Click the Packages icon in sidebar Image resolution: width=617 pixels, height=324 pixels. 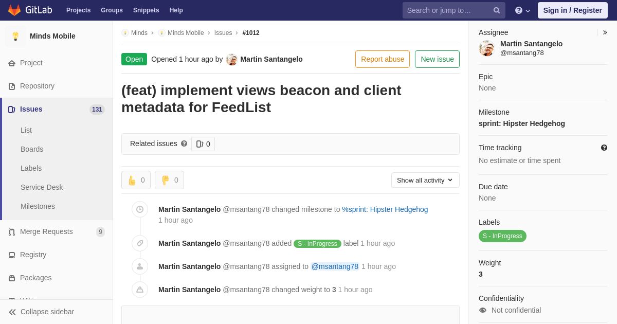click(12, 278)
